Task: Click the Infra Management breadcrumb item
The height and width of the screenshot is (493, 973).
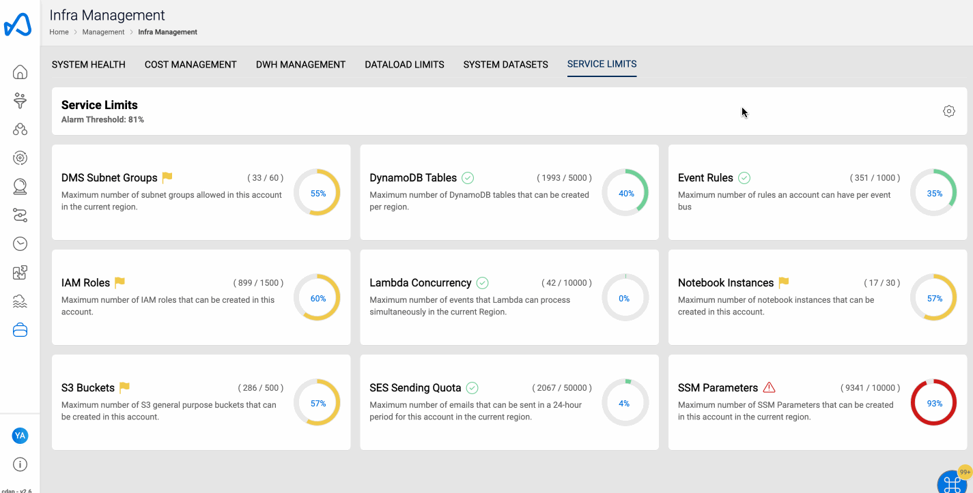Action: click(x=168, y=32)
